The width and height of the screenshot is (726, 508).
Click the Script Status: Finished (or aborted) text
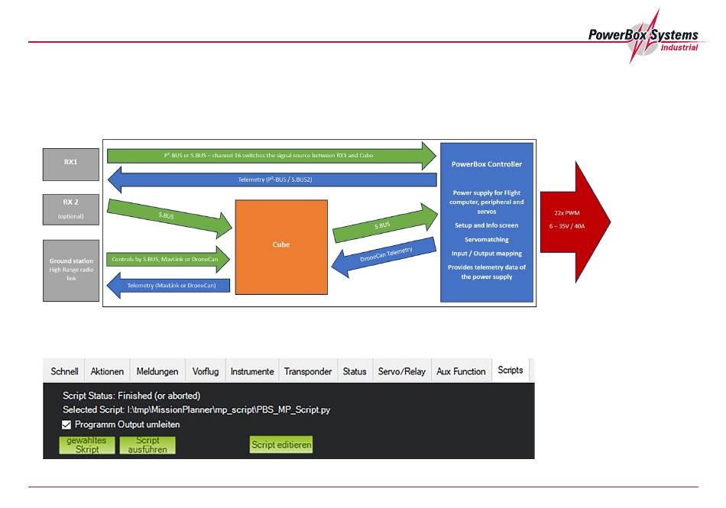click(131, 396)
